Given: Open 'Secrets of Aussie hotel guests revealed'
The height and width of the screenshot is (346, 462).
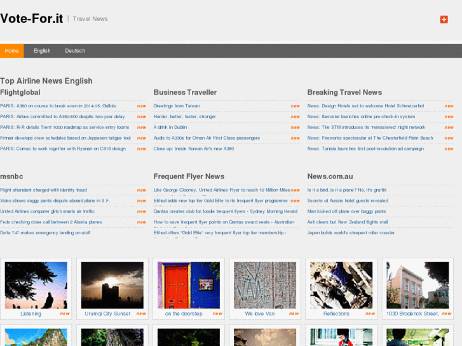Looking at the screenshot, I should tap(348, 201).
